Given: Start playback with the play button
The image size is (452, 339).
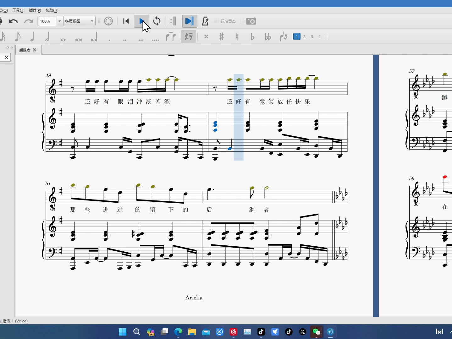Looking at the screenshot, I should coord(141,21).
